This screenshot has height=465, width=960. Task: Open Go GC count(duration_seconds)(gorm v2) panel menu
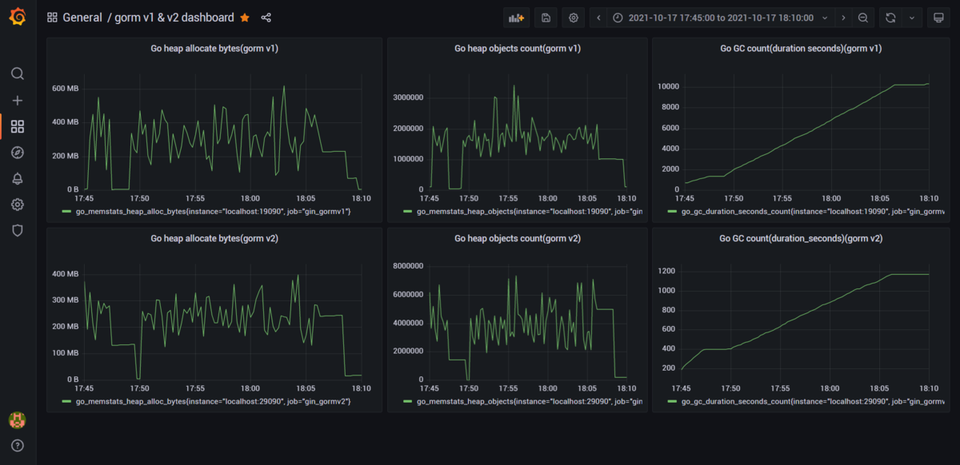click(801, 238)
